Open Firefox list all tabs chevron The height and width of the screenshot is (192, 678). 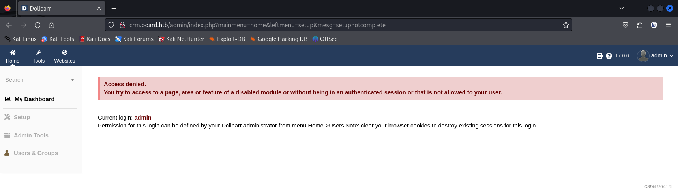tap(622, 8)
